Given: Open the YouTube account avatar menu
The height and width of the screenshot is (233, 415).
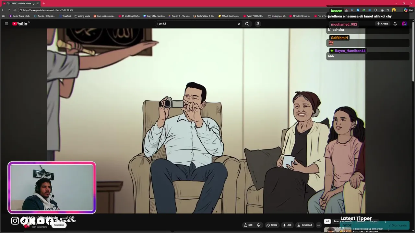Looking at the screenshot, I should point(404,24).
